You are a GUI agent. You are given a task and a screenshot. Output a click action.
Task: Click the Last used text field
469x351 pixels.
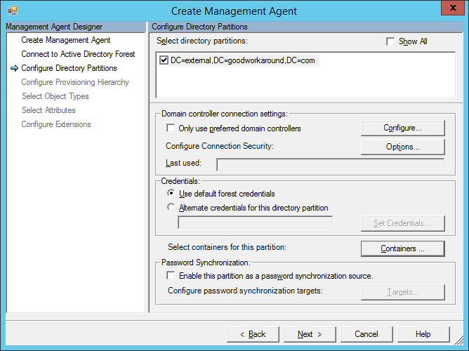pyautogui.click(x=330, y=165)
